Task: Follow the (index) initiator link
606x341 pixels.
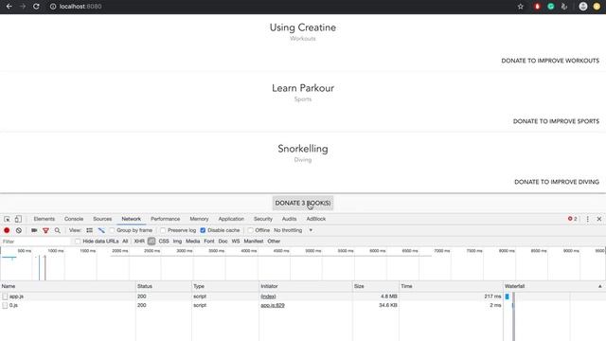Action: coord(268,296)
